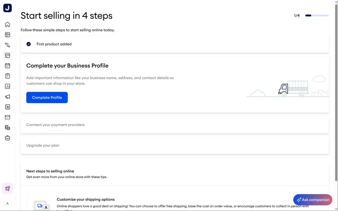Open the calendar bookings icon
The height and width of the screenshot is (211, 338).
pos(7,66)
